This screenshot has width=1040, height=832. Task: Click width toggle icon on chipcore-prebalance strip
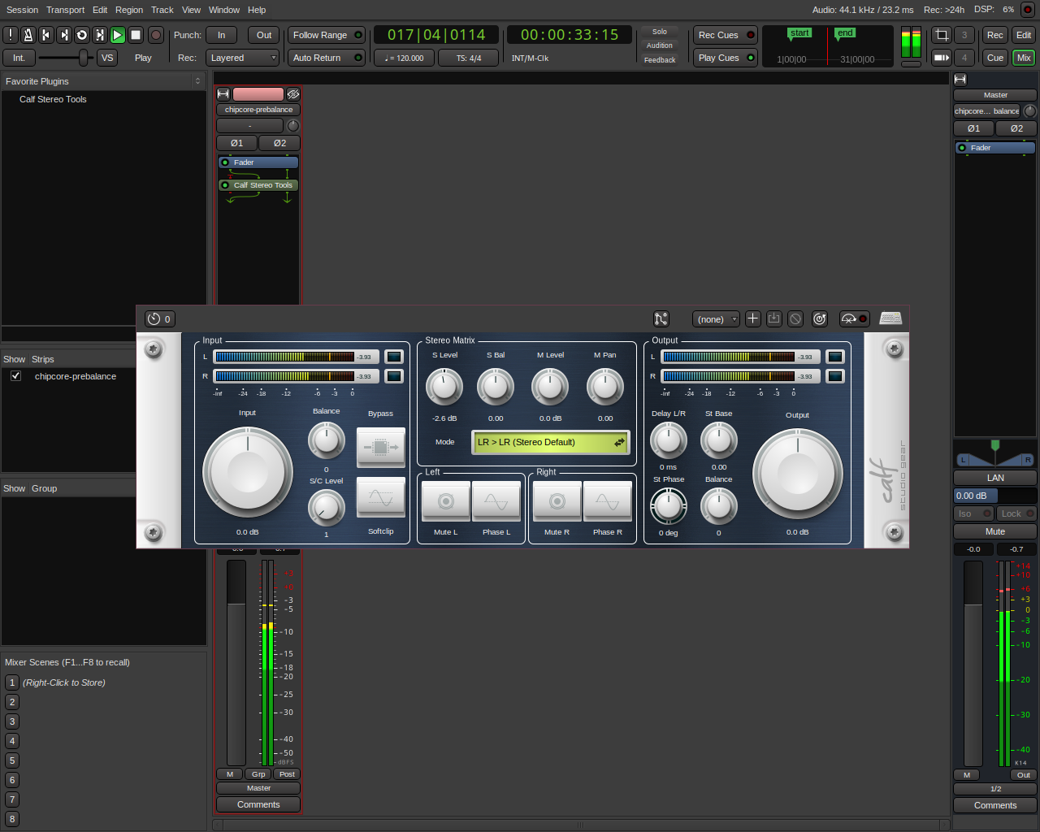click(x=223, y=94)
